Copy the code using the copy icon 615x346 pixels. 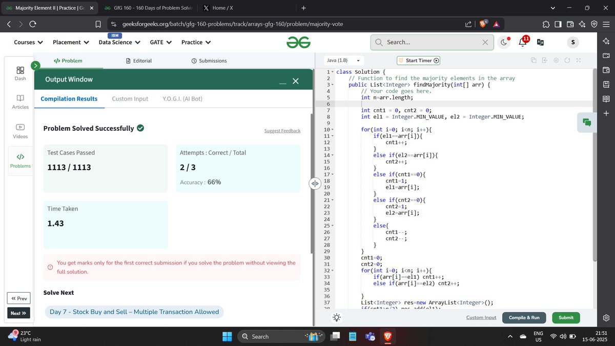pos(534,60)
